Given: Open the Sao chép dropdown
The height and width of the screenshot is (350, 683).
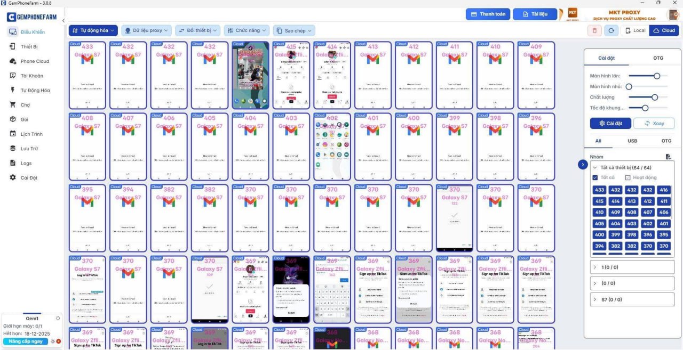Looking at the screenshot, I should click(294, 30).
